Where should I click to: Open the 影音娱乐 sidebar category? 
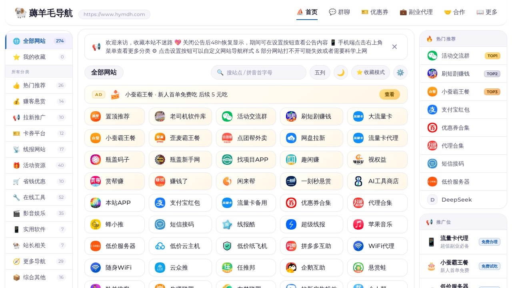coord(39,213)
